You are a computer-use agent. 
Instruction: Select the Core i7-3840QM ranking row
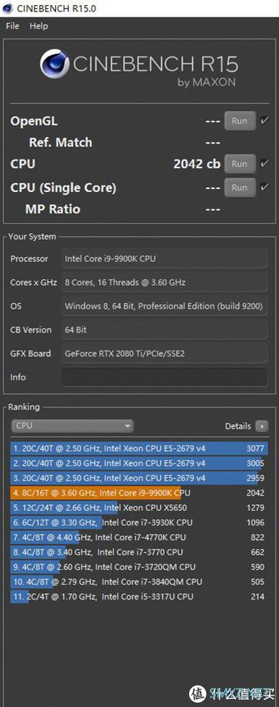pyautogui.click(x=139, y=581)
